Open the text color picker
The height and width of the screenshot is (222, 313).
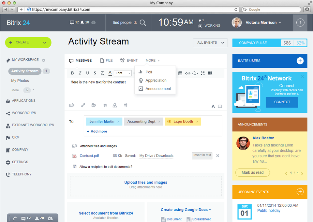pos(110,73)
